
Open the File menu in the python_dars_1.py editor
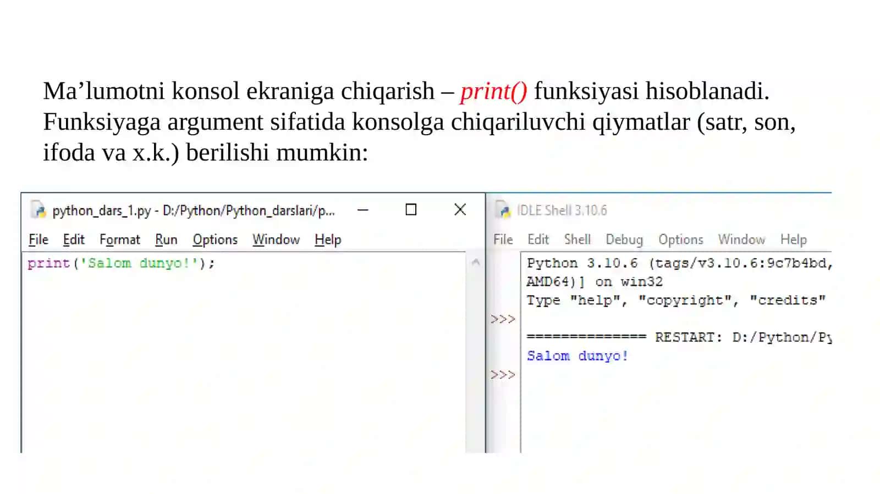coord(38,240)
